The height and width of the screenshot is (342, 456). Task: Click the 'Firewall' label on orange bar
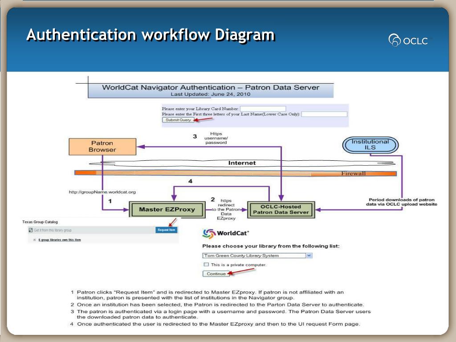click(353, 173)
